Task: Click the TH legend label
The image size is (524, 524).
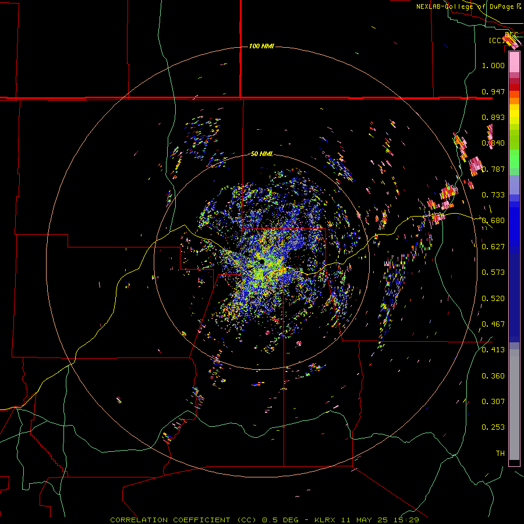Action: 500,454
